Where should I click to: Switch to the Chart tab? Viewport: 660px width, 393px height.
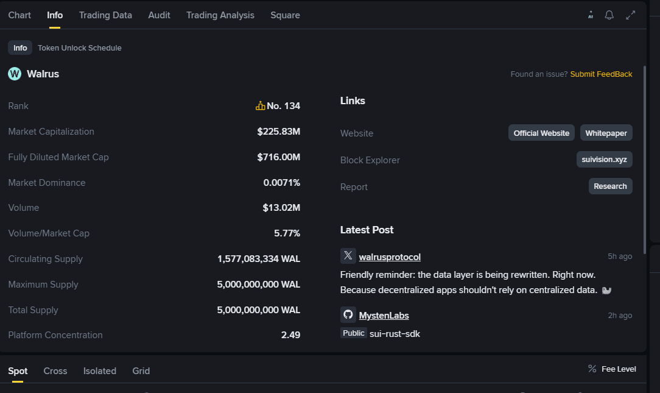coord(19,15)
